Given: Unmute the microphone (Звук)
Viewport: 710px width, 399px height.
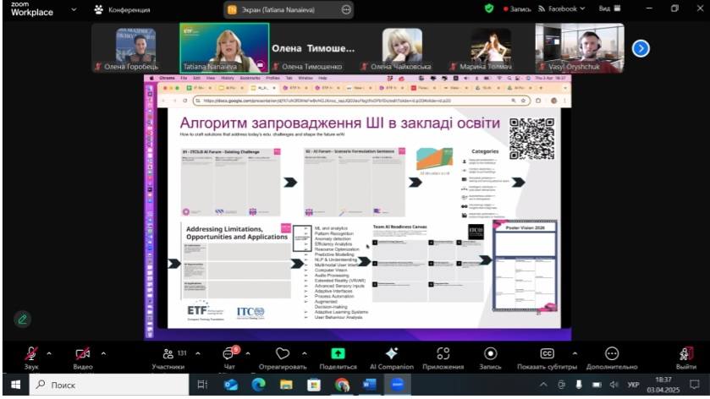Looking at the screenshot, I should (x=31, y=353).
